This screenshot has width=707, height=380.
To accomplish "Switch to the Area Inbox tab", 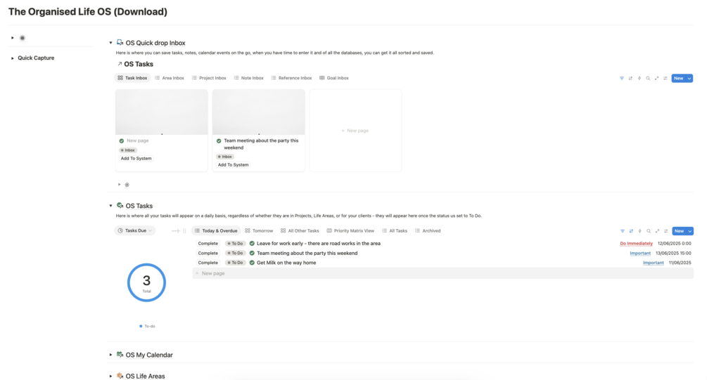I will point(170,78).
